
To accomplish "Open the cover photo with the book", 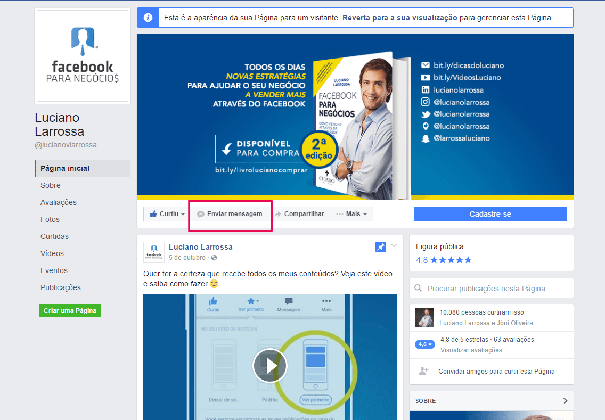I will (x=355, y=117).
